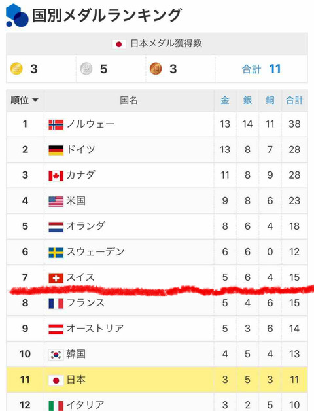
Task: Toggle the 順位 sort arrow
Action: point(35,100)
